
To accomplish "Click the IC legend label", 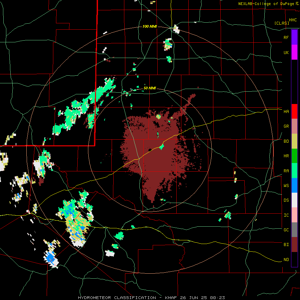I will coord(286,215).
